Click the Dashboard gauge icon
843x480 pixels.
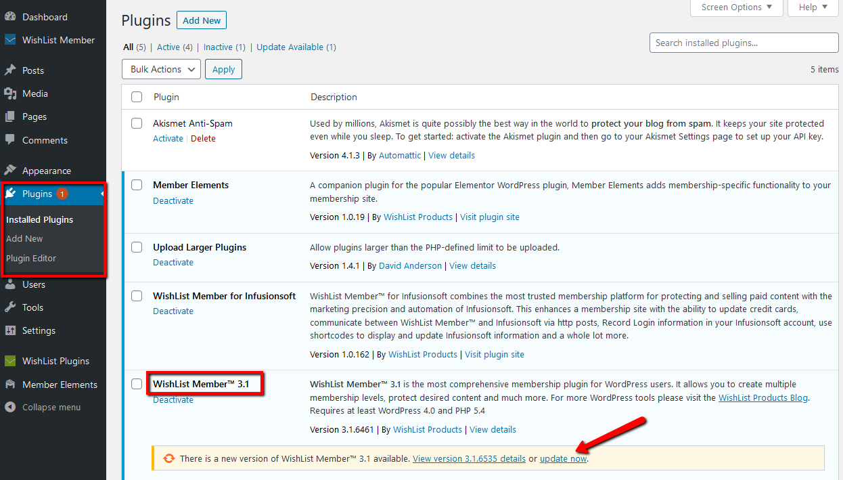click(10, 17)
